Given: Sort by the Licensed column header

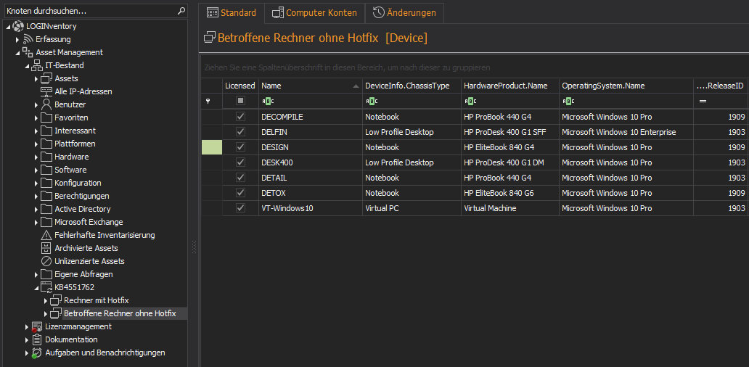Looking at the screenshot, I should (x=241, y=86).
